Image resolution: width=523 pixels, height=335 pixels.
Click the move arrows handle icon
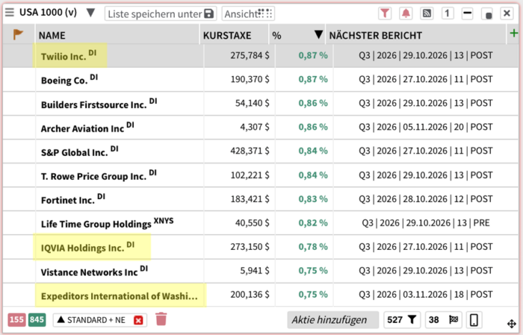coord(512,324)
